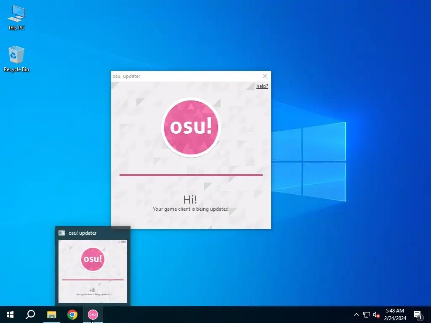Select the osu! updater taskbar preview thumbnail
Viewport: 431px width, 323px height.
[93, 271]
